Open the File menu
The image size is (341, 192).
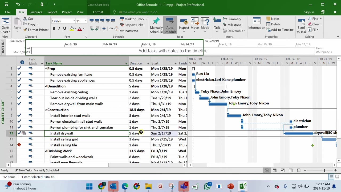7,12
